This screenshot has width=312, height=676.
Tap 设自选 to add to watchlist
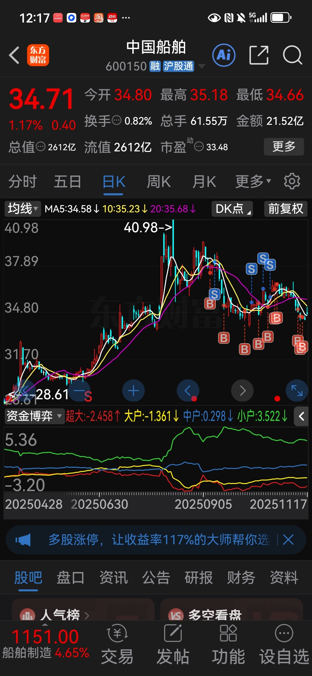point(284,645)
